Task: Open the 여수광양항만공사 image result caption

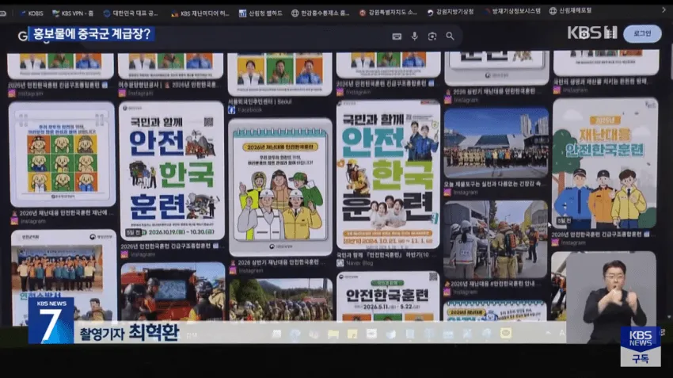Action: coord(168,85)
